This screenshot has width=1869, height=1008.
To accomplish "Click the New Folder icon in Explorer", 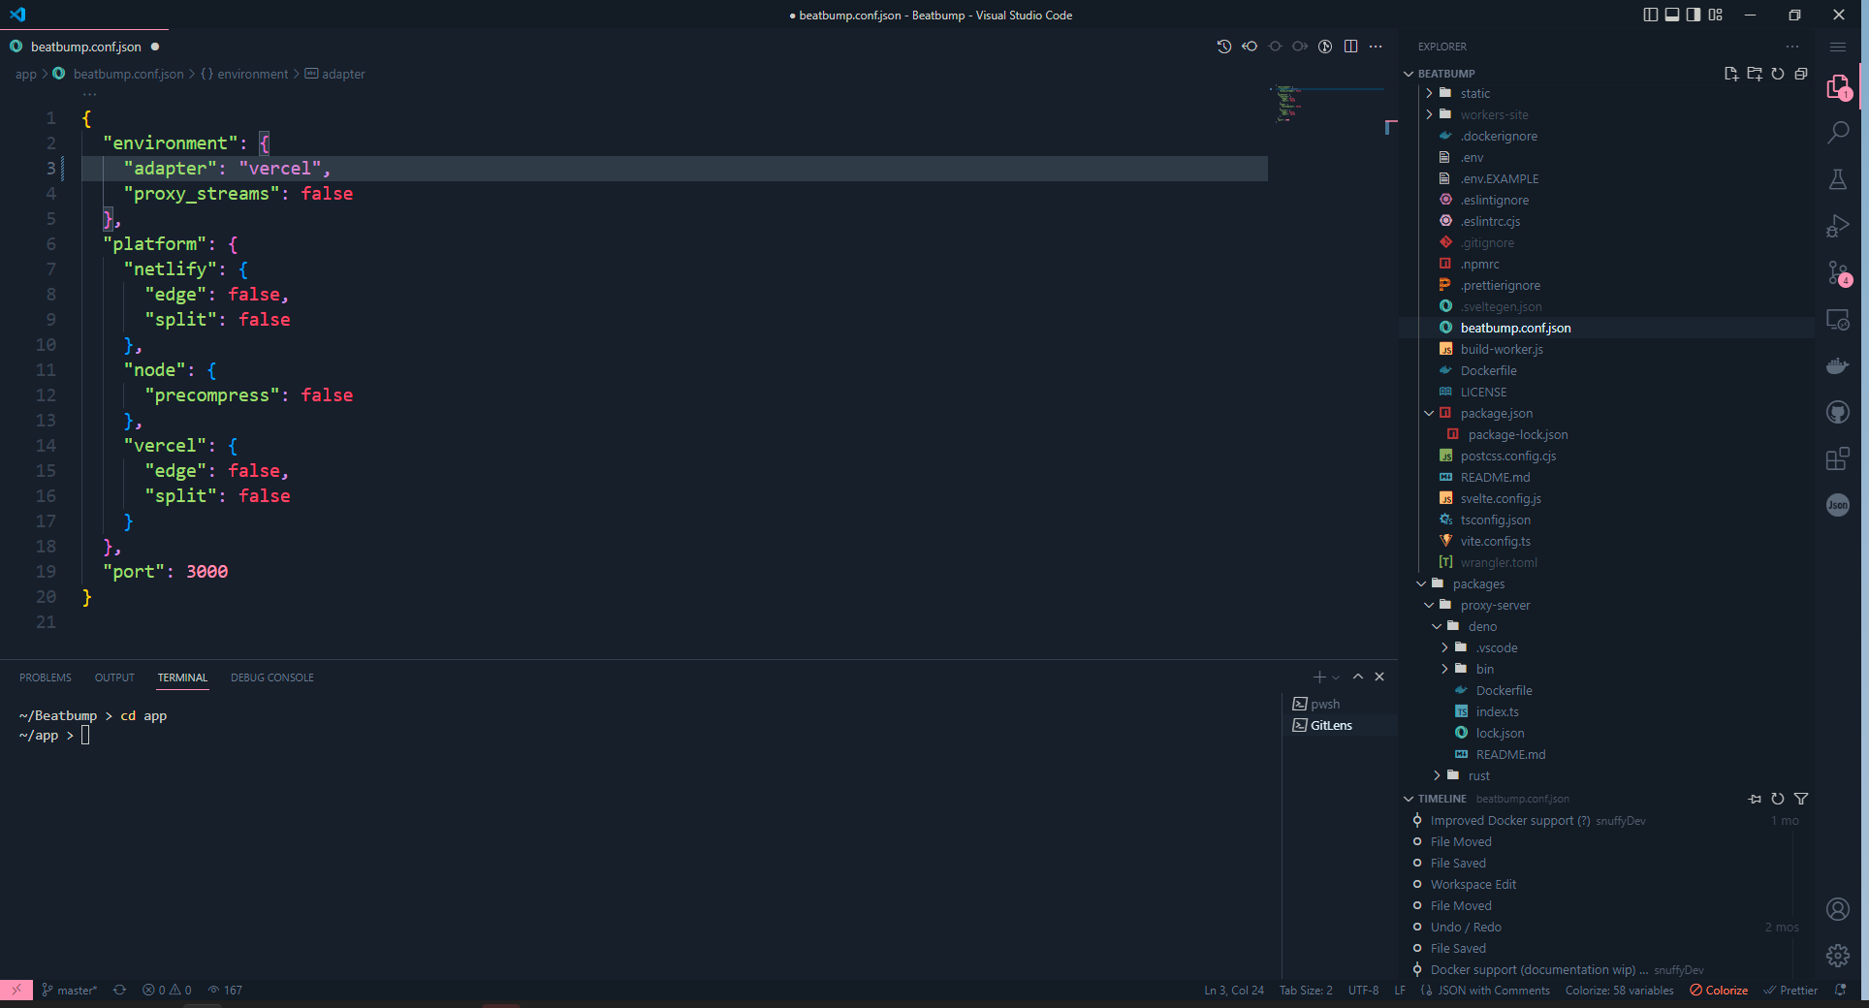I will coord(1755,74).
